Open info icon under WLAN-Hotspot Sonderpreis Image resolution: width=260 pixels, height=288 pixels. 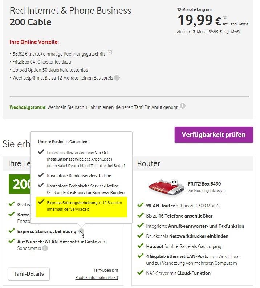pos(45,248)
